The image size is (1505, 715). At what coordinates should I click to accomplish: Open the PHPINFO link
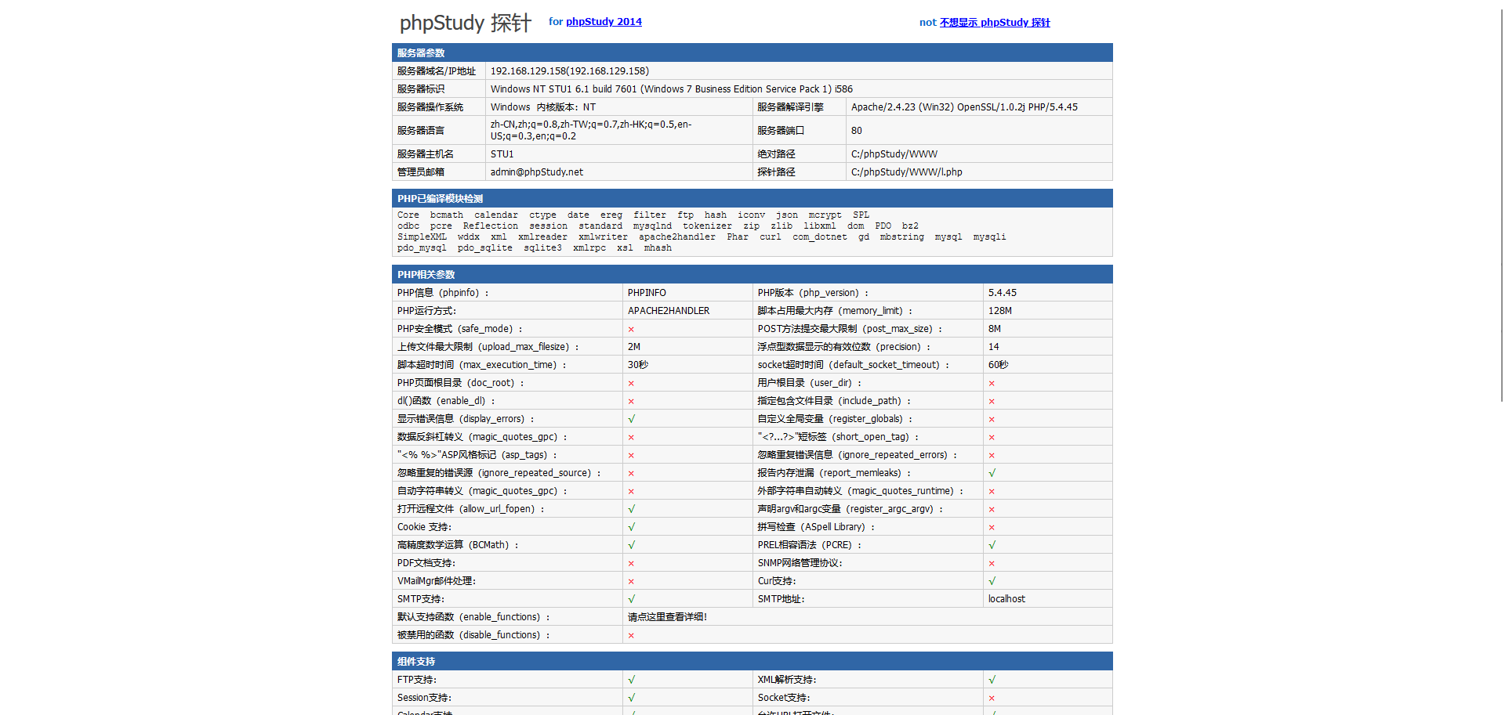(x=647, y=293)
